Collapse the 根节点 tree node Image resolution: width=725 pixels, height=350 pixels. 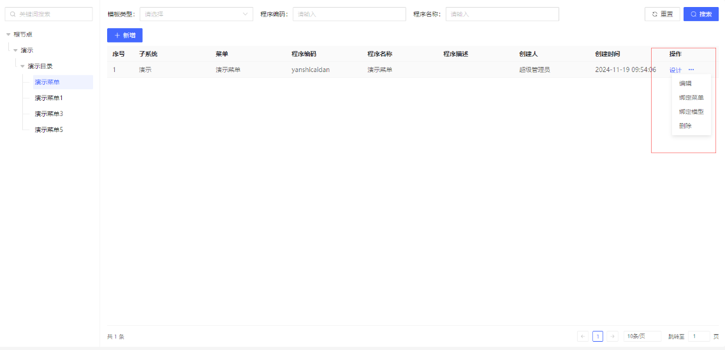(8, 34)
